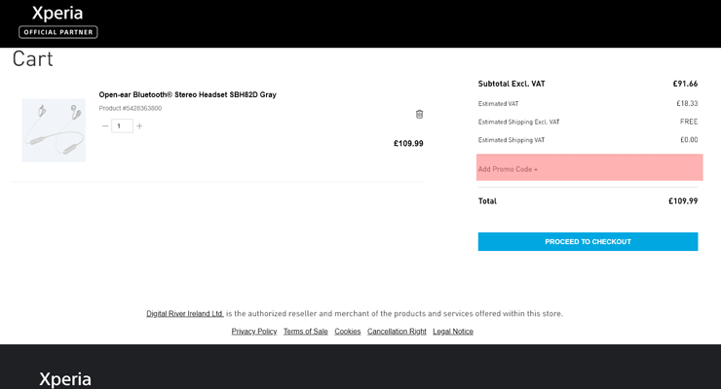Click Proceed to Checkout button

(588, 242)
